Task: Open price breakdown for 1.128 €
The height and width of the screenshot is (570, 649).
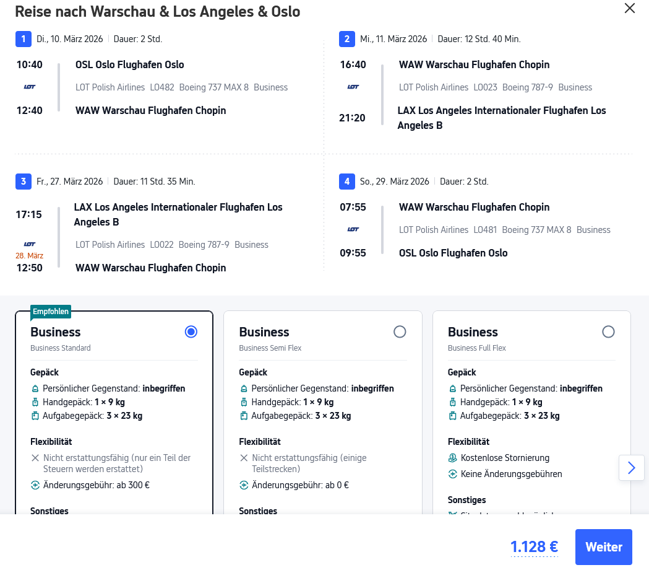Action: click(534, 547)
